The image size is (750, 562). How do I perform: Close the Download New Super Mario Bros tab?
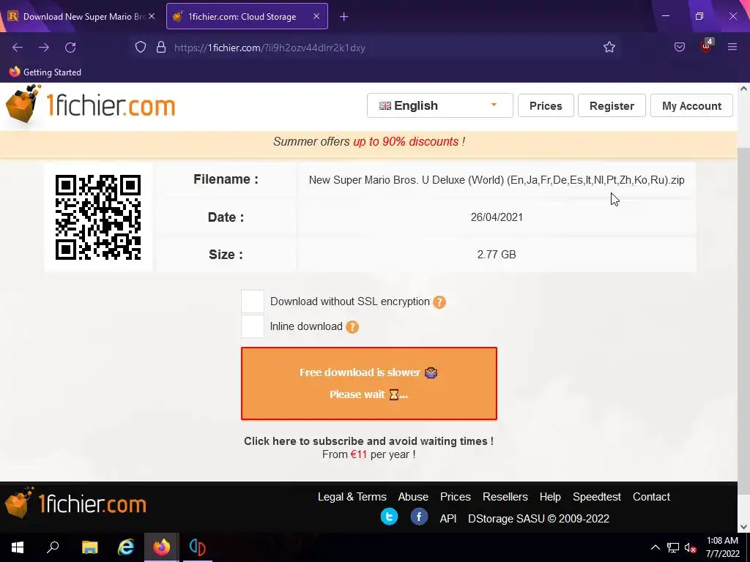(152, 16)
